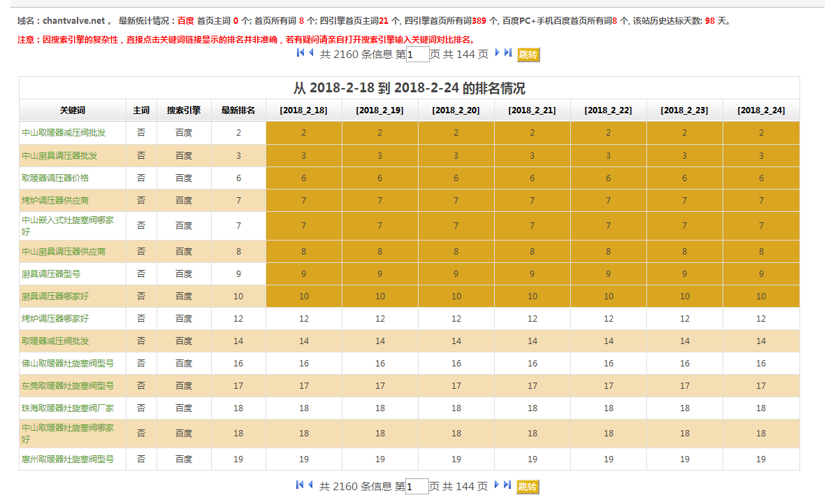Click the top next-page arrow icon

(x=498, y=53)
